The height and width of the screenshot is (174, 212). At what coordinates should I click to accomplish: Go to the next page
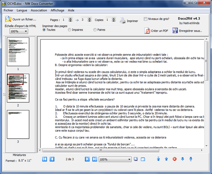pyautogui.click(x=87, y=159)
